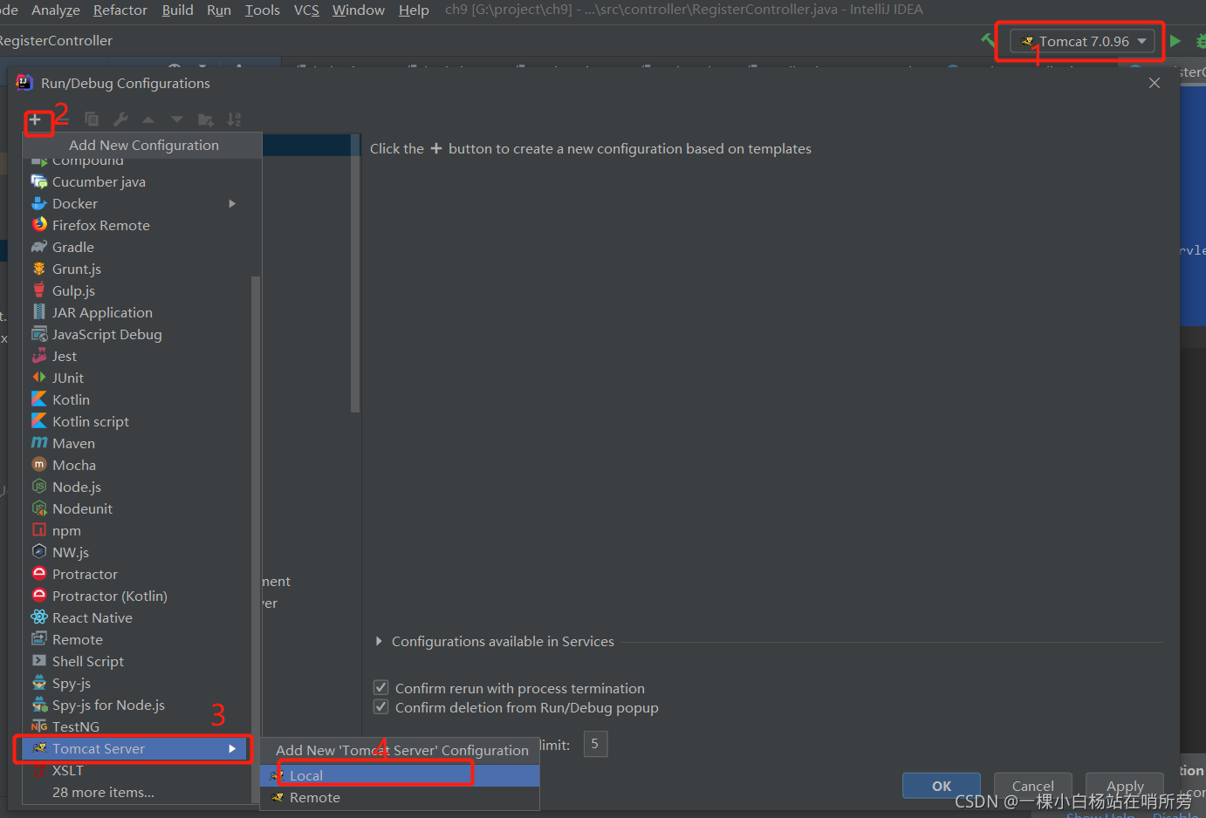Click the Protractor (Kotlin) icon in list

[x=39, y=596]
